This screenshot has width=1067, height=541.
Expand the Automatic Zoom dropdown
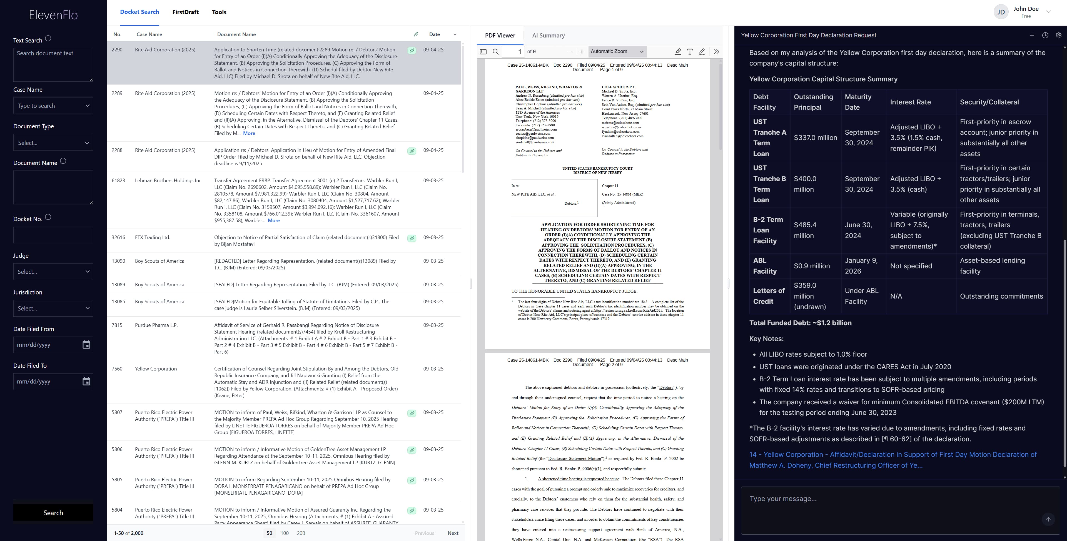[x=617, y=52]
